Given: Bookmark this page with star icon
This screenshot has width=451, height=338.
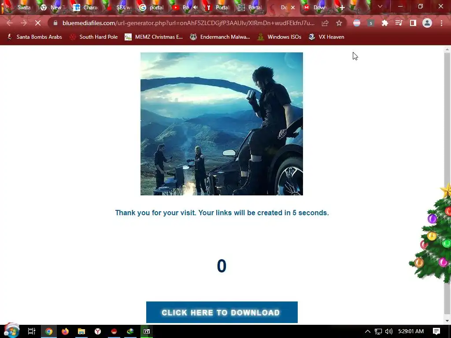Looking at the screenshot, I should point(339,23).
